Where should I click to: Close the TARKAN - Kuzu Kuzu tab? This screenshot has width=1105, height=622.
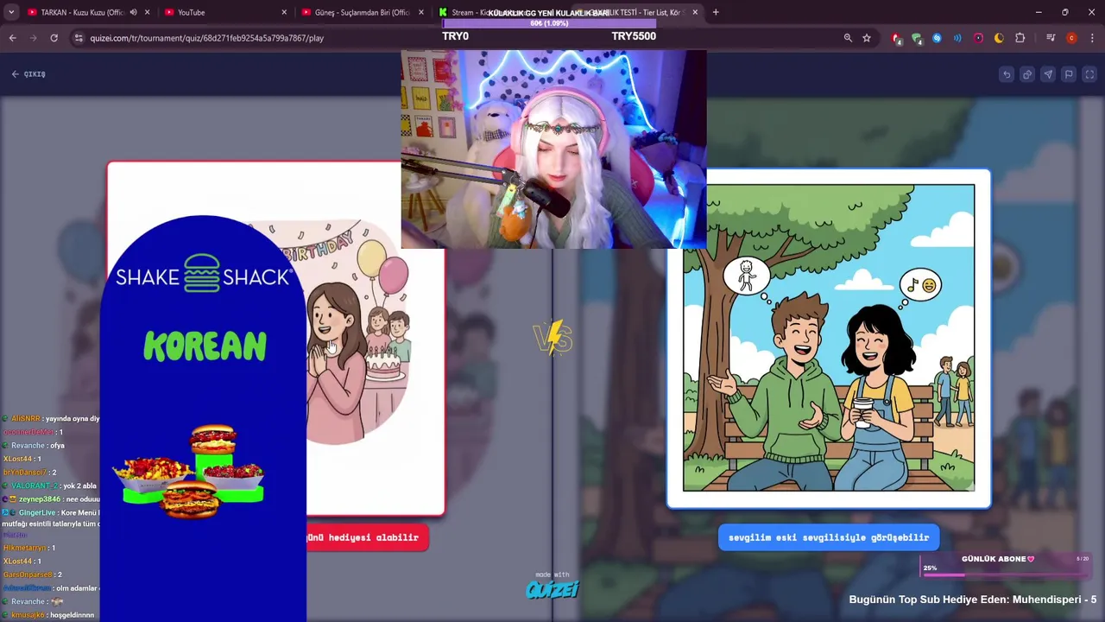point(148,12)
